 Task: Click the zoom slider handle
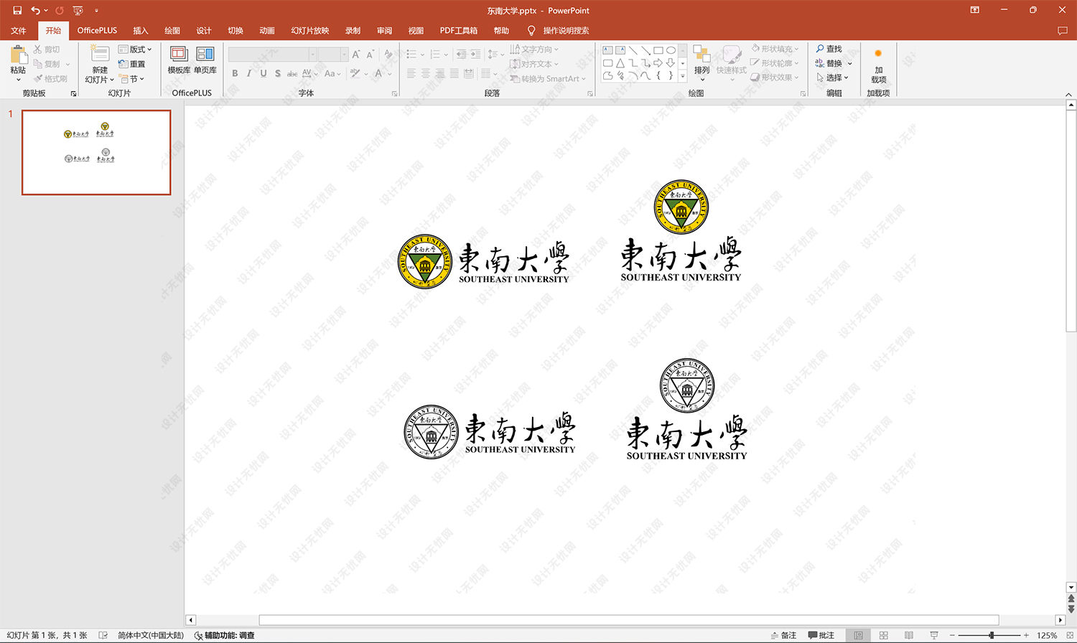tap(992, 635)
